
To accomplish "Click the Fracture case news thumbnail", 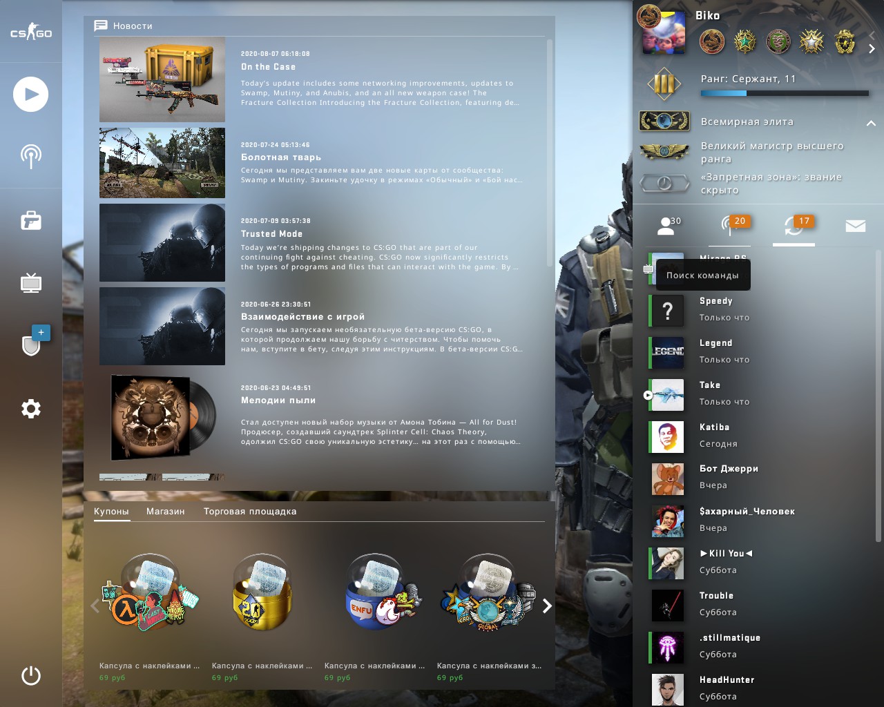I will [162, 79].
